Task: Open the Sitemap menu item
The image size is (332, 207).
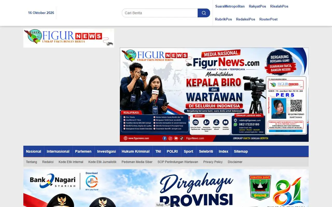Action: pyautogui.click(x=241, y=151)
